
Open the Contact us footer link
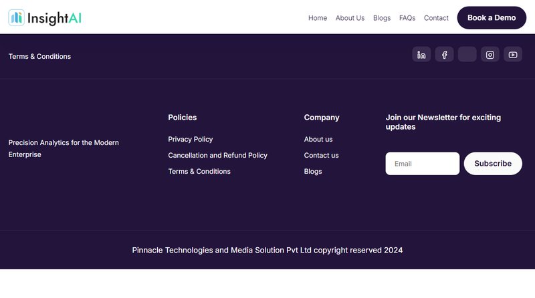321,156
